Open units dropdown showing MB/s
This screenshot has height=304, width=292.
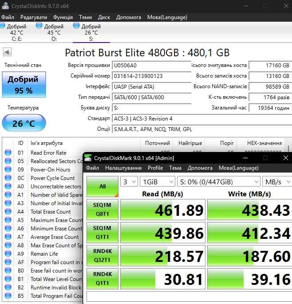(x=277, y=182)
